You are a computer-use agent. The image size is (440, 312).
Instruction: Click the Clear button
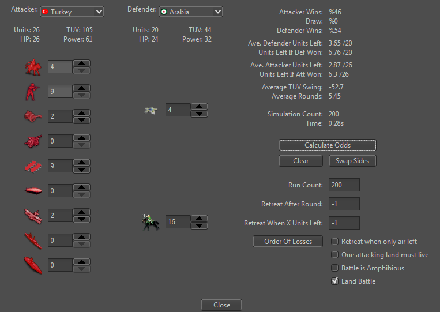pyautogui.click(x=301, y=161)
